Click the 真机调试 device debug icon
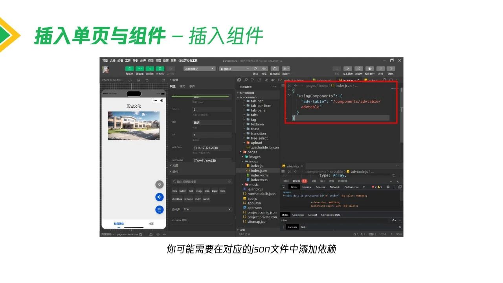503x283 pixels. [x=275, y=69]
